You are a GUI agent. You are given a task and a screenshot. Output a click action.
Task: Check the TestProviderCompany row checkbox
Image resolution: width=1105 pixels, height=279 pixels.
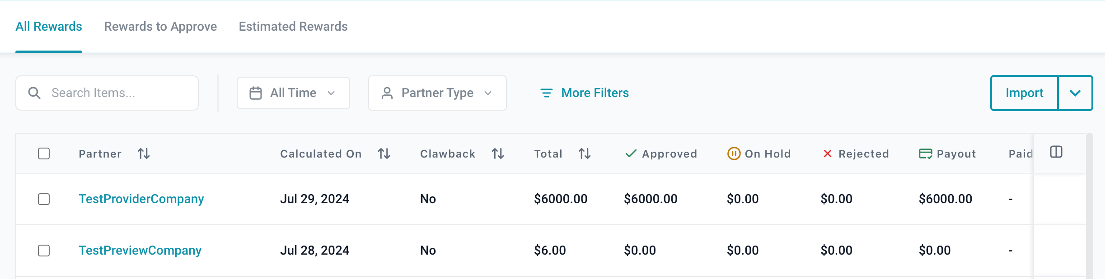pos(44,199)
